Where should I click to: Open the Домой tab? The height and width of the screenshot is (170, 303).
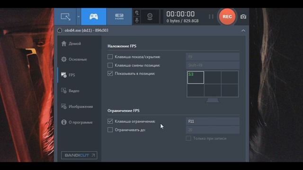79,43
